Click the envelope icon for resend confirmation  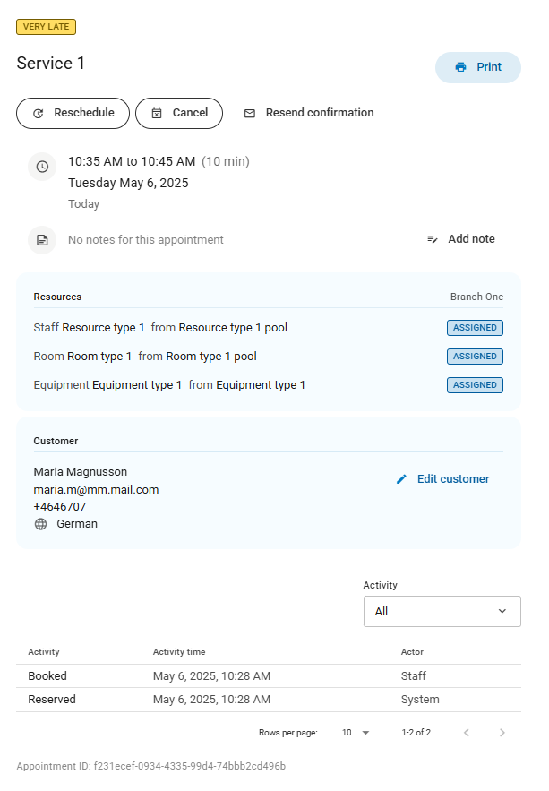250,114
